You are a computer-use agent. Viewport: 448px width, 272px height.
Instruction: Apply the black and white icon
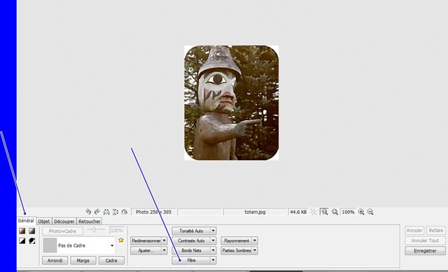point(22,241)
